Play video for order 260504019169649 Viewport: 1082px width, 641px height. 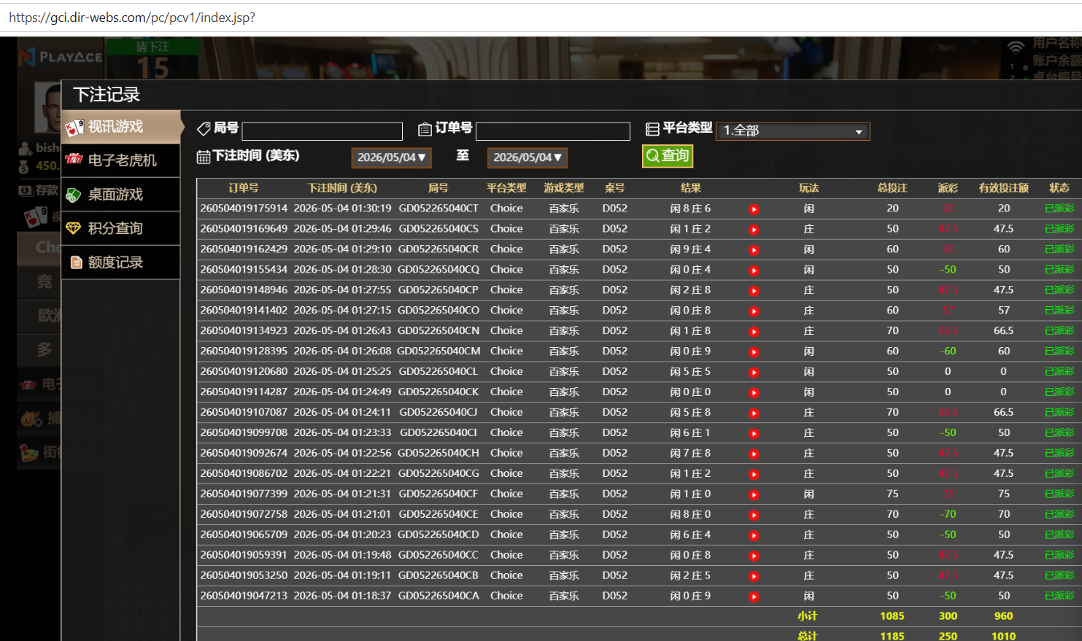754,230
